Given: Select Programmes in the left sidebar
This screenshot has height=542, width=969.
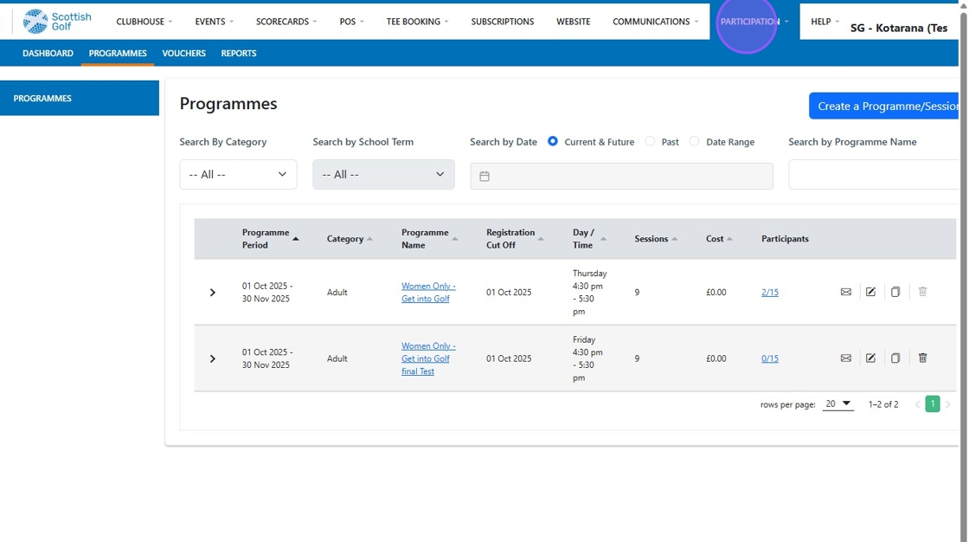Looking at the screenshot, I should [79, 98].
